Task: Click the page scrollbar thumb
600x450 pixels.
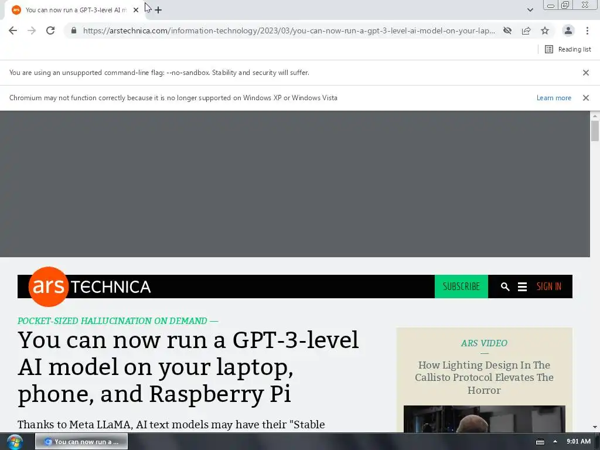Action: click(x=595, y=131)
